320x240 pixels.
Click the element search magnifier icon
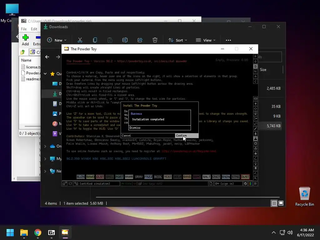255,178
